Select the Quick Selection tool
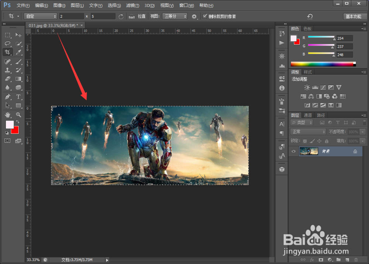Viewport: 369px width, 264px height. (18, 44)
